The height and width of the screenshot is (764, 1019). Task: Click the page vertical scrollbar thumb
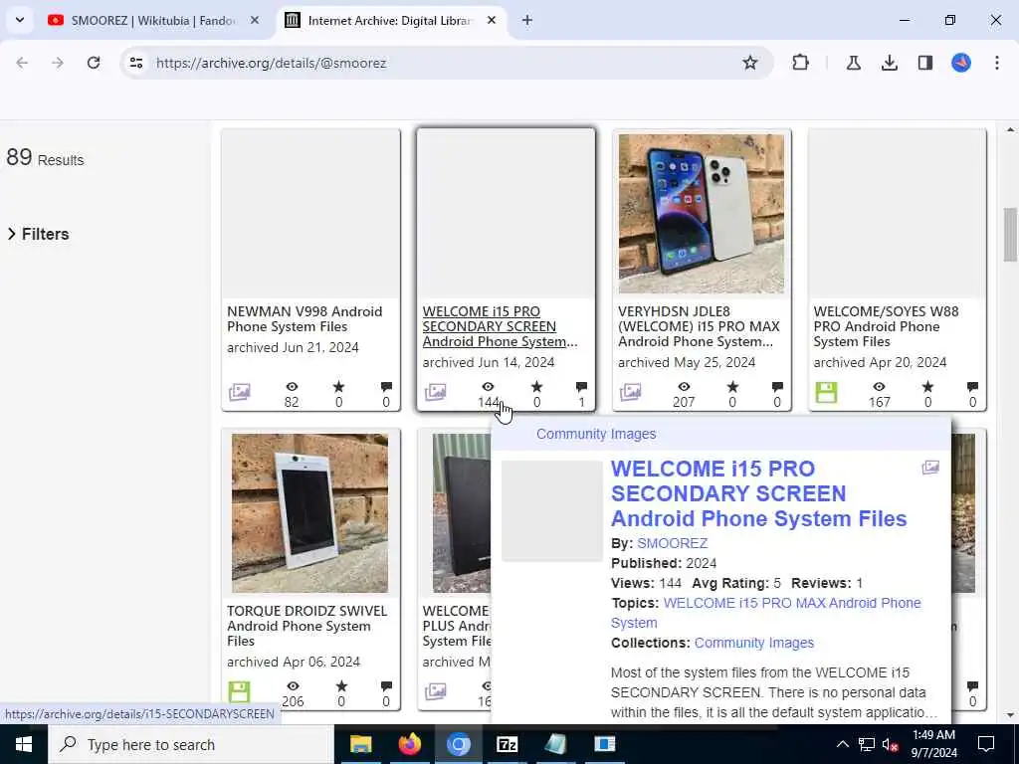click(1010, 234)
